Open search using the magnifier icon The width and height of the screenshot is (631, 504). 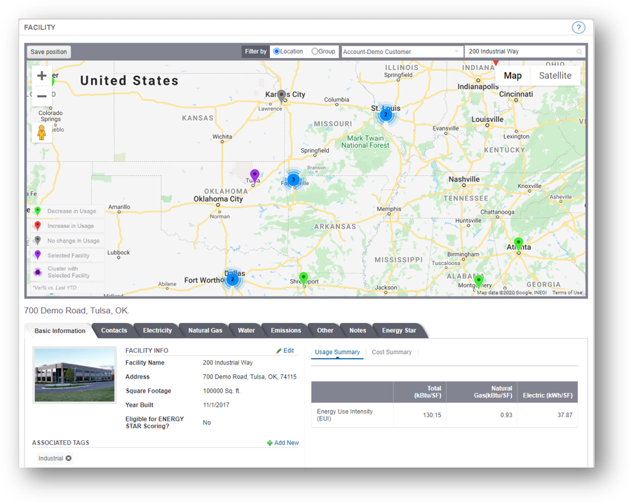(x=579, y=51)
